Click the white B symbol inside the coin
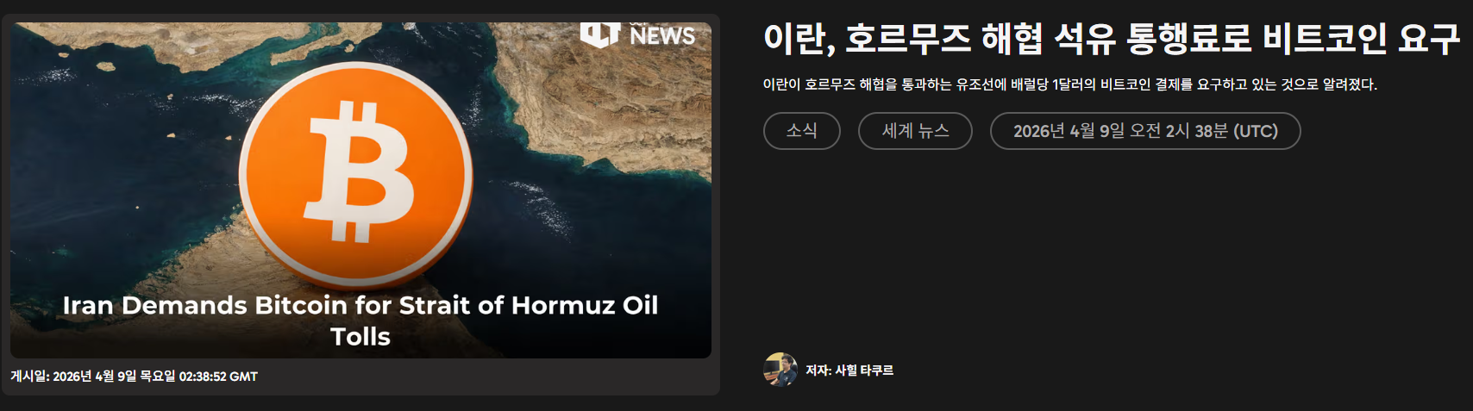This screenshot has height=411, width=1473. click(359, 171)
